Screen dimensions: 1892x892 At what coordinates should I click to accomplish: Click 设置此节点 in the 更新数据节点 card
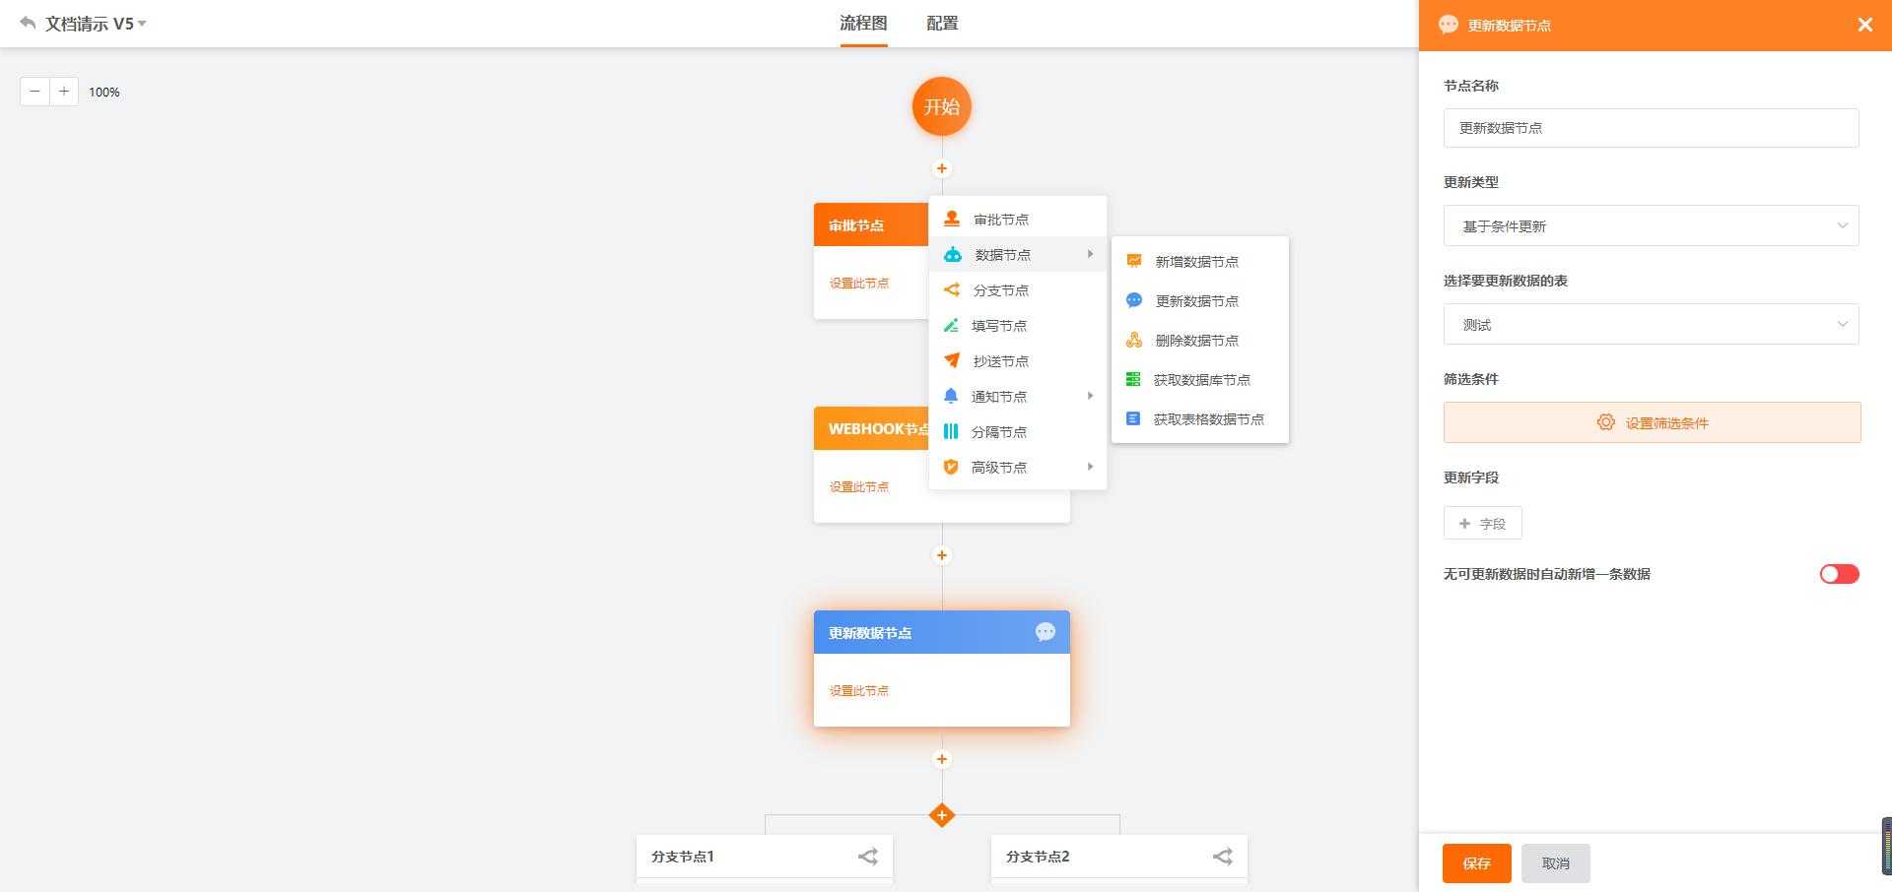tap(858, 691)
